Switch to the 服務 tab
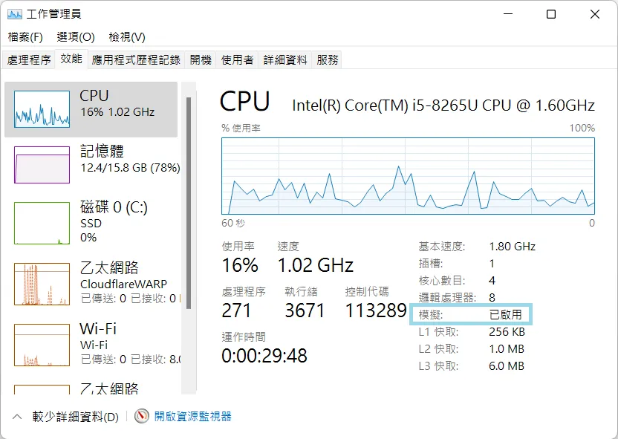Image resolution: width=618 pixels, height=439 pixels. point(327,60)
